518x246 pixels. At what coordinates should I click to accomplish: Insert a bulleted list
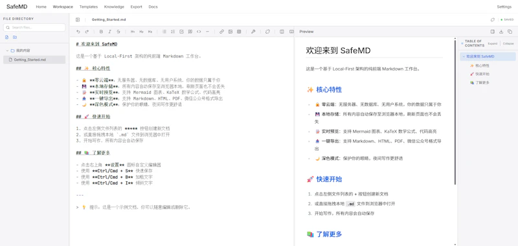[164, 32]
